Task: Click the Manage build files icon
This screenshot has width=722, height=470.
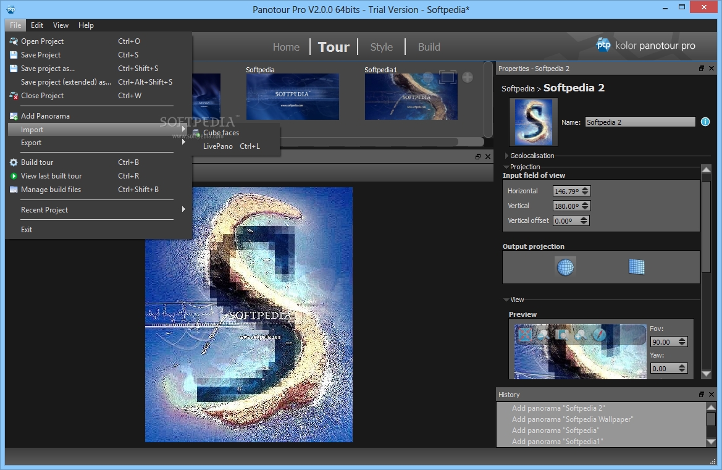Action: (14, 189)
